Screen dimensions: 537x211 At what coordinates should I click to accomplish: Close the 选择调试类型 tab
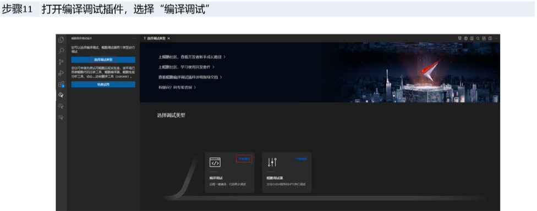click(x=168, y=38)
